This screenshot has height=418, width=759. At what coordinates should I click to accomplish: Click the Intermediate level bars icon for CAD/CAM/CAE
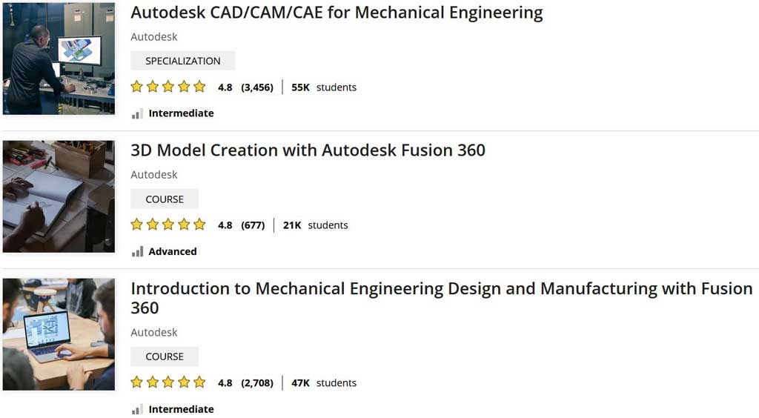(x=137, y=113)
